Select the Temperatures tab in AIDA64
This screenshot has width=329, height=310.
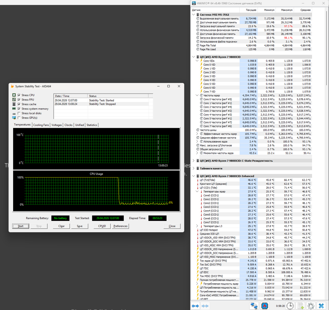tap(22, 125)
